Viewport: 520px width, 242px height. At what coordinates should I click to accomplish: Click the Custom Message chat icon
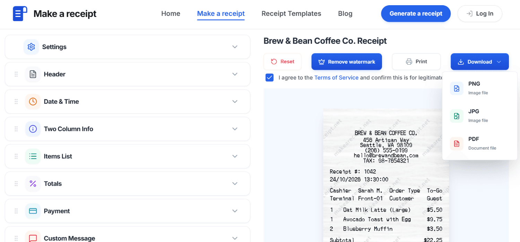[33, 238]
